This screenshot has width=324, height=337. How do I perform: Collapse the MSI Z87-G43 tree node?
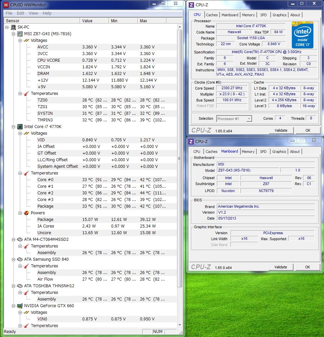[x=14, y=34]
